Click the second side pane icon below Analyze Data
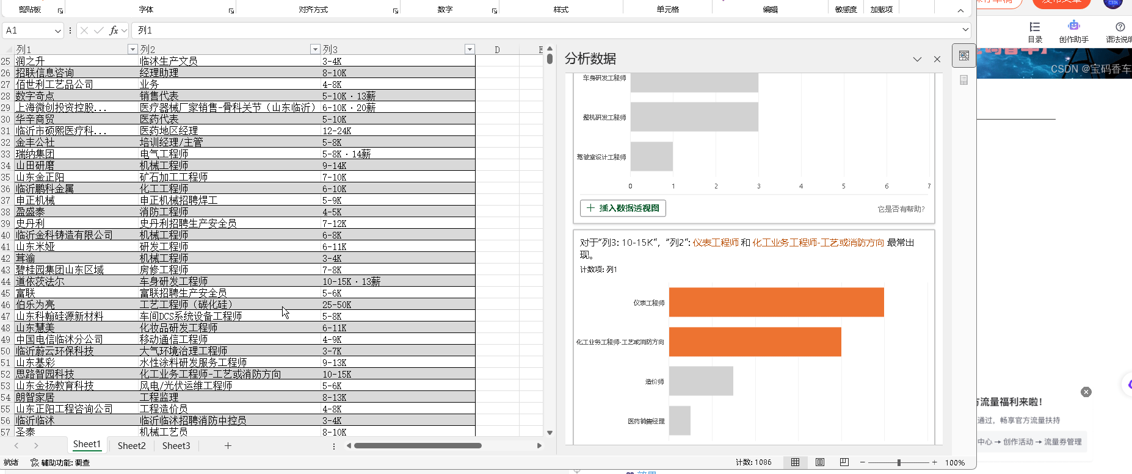Viewport: 1132px width, 474px height. click(964, 80)
